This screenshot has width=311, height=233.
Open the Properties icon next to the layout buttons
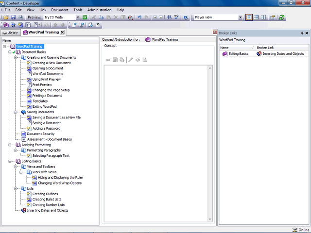point(273,17)
